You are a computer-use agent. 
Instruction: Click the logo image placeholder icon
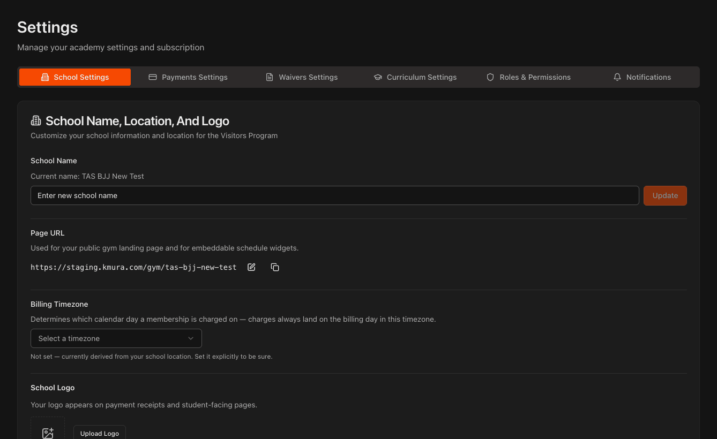coord(48,433)
